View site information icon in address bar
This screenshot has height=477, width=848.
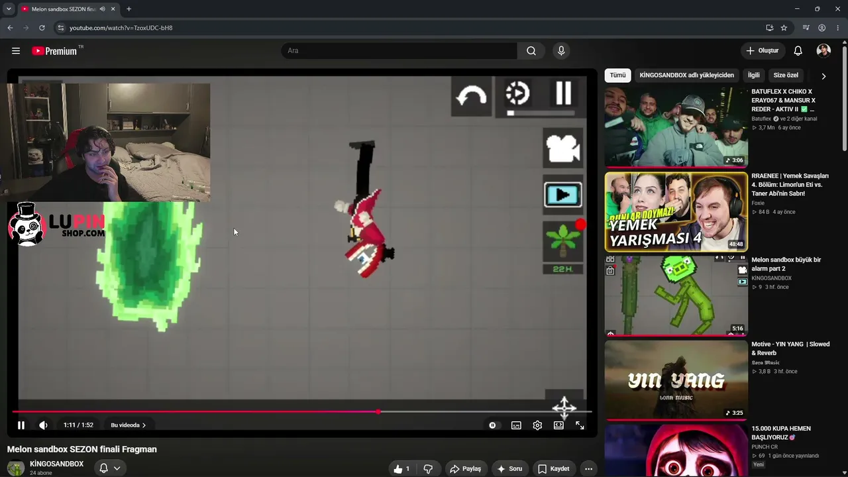click(x=60, y=28)
